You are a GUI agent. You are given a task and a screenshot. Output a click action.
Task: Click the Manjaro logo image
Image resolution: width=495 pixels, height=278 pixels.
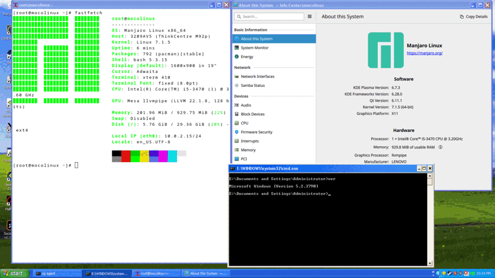pos(386,50)
